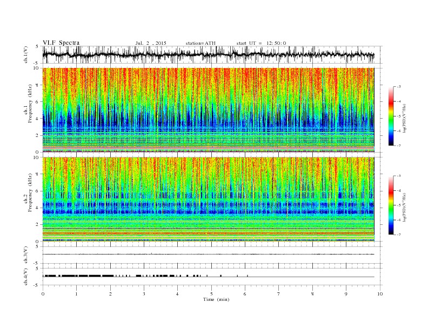This screenshot has width=428, height=330.
Task: Click the ch.1 spectrogram color scale bar
Action: point(391,116)
